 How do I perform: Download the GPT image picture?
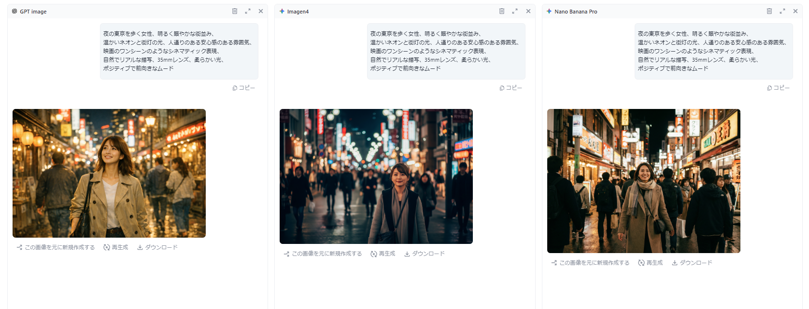coord(157,247)
